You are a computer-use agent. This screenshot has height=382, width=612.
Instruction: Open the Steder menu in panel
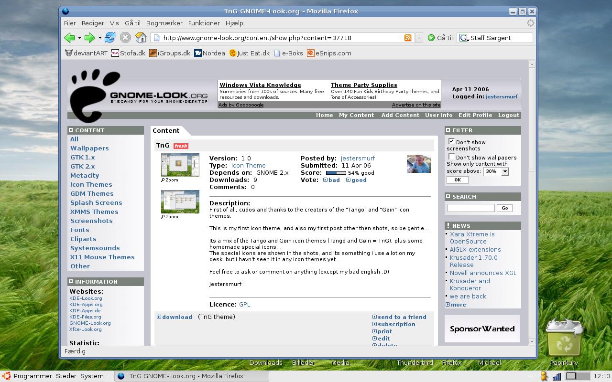(x=66, y=376)
